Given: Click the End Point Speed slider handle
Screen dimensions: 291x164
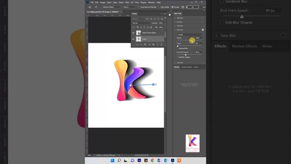Looking at the screenshot, I should click(x=186, y=55).
